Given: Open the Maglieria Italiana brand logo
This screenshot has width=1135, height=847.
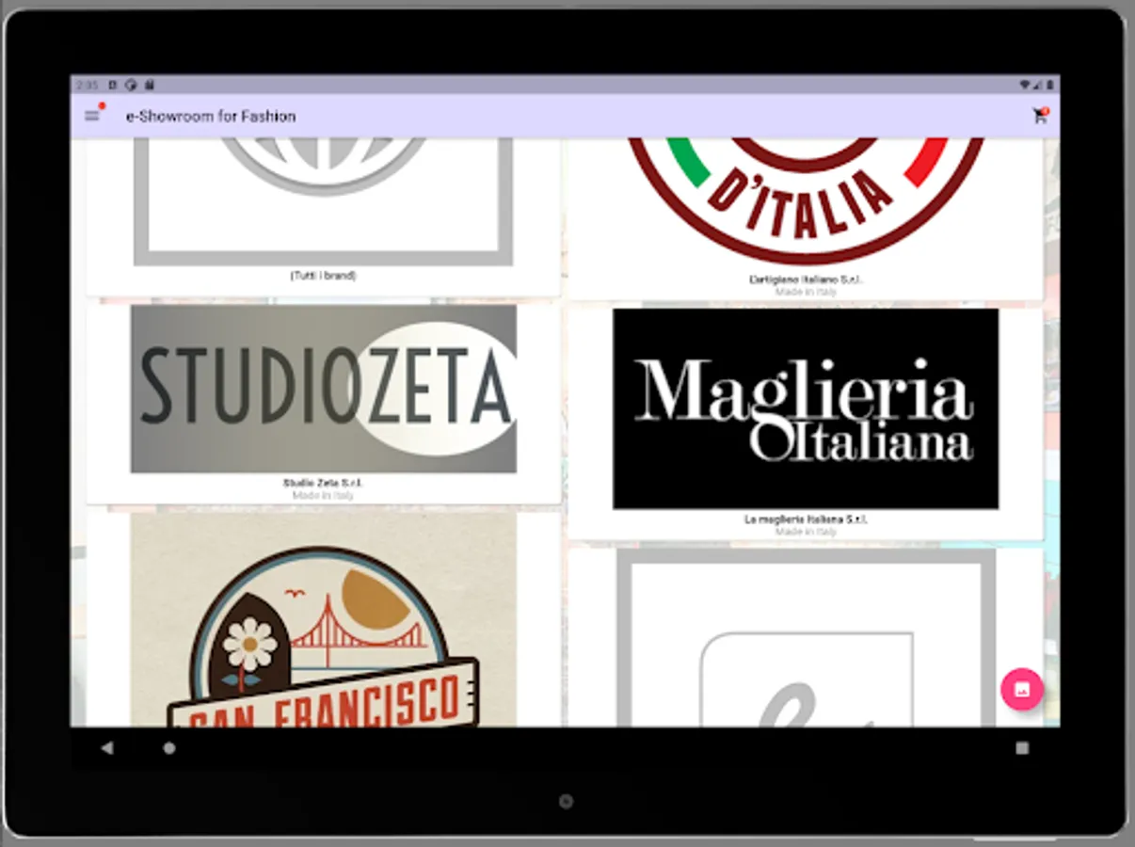Looking at the screenshot, I should (x=806, y=408).
